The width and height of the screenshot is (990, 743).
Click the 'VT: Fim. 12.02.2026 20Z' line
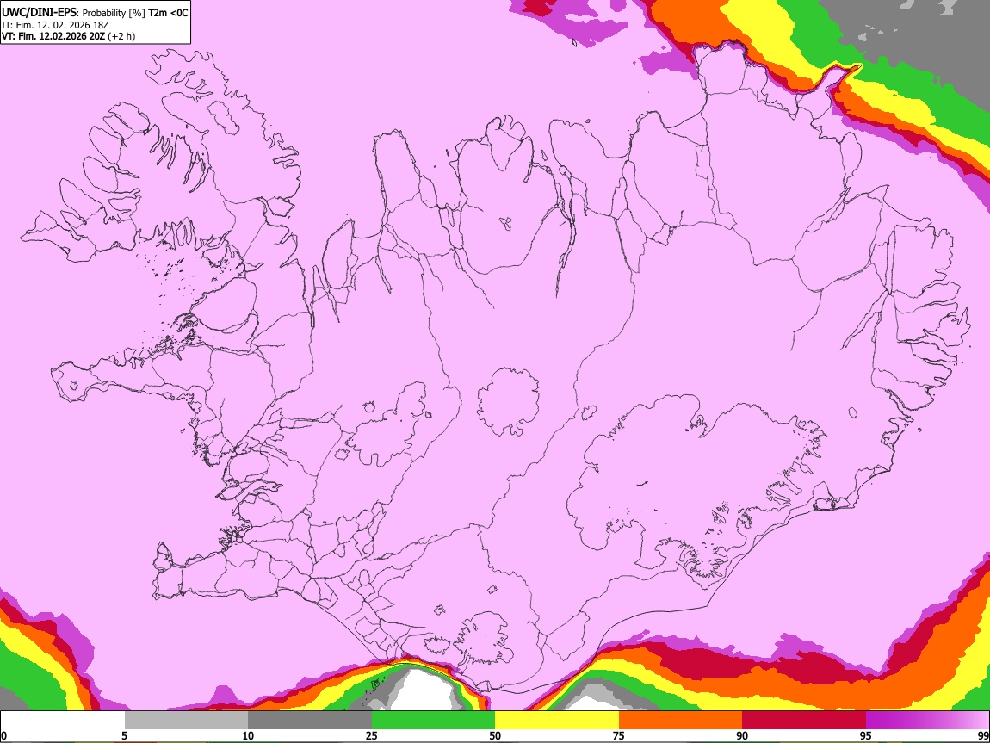point(53,36)
